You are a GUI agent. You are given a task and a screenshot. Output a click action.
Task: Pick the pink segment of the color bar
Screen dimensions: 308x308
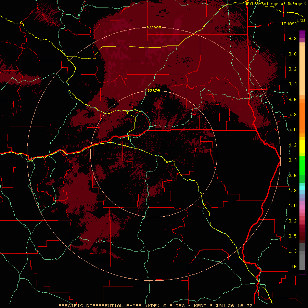pos(302,207)
